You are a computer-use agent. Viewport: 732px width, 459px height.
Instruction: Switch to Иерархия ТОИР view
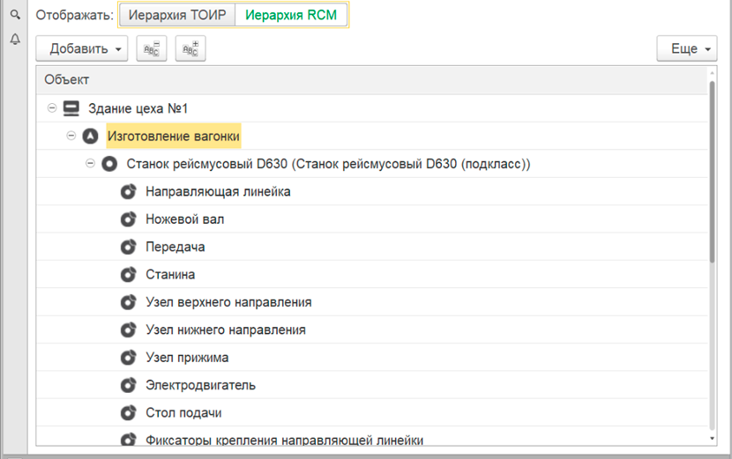coord(177,15)
